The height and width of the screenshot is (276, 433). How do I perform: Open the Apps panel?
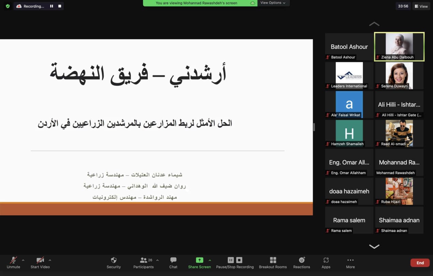click(x=326, y=263)
